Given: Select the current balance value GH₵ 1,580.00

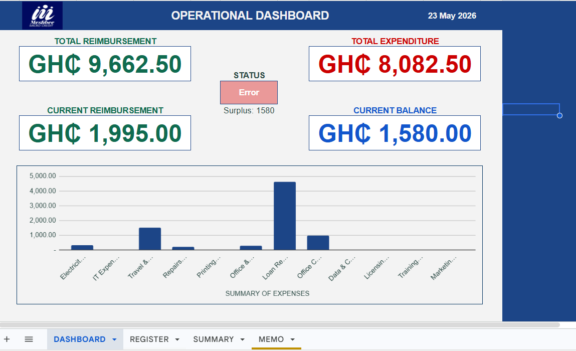Looking at the screenshot, I should pyautogui.click(x=395, y=133).
